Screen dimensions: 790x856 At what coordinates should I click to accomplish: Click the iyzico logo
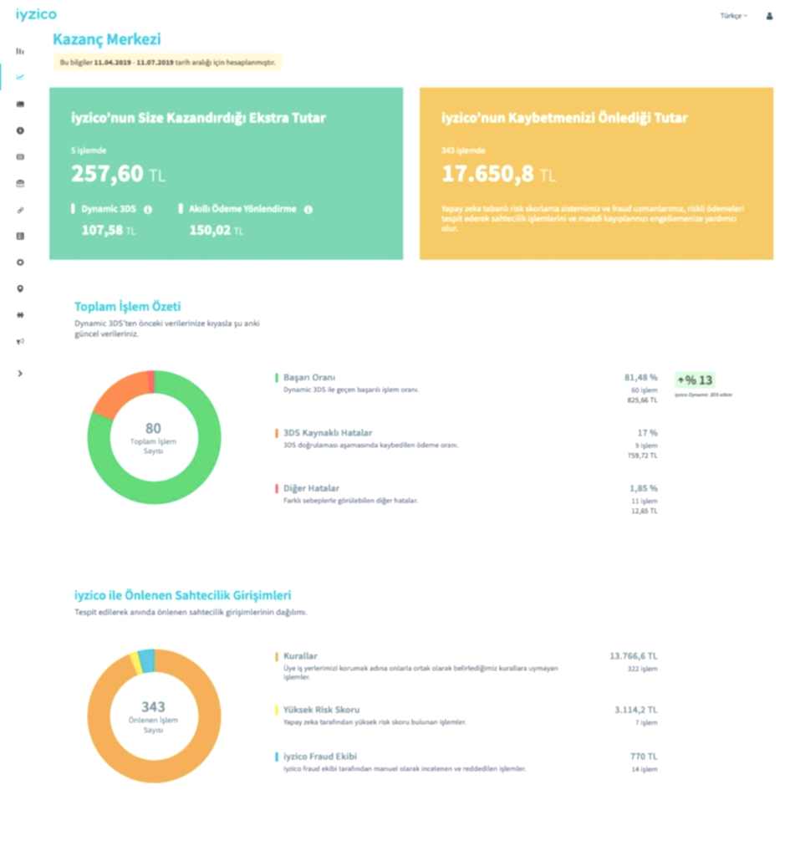click(36, 15)
